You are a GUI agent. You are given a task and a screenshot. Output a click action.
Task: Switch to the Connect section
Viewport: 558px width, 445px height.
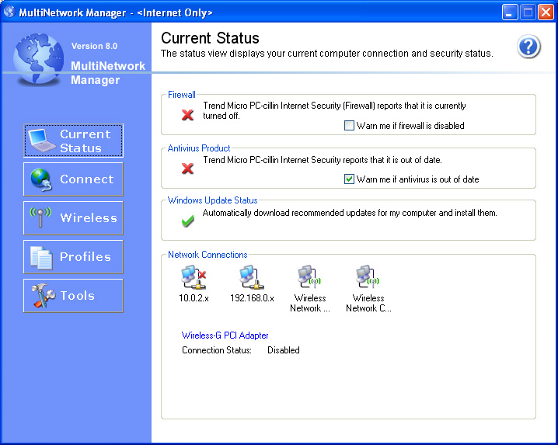coord(73,179)
